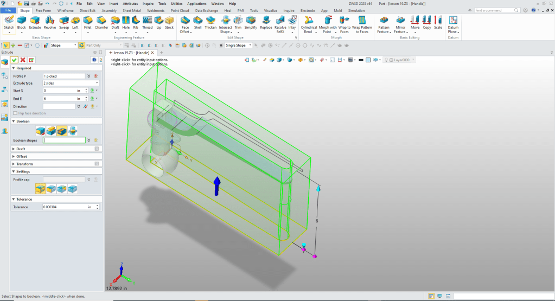Click the End E value input field
The width and height of the screenshot is (555, 301).
[x=60, y=99]
